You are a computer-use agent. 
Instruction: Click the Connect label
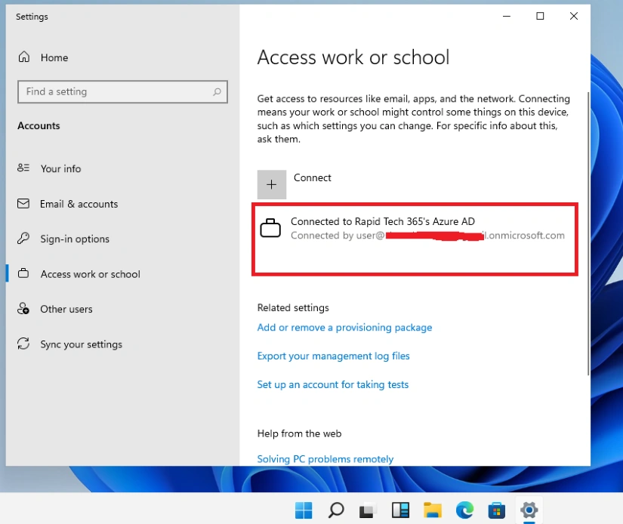pyautogui.click(x=313, y=177)
